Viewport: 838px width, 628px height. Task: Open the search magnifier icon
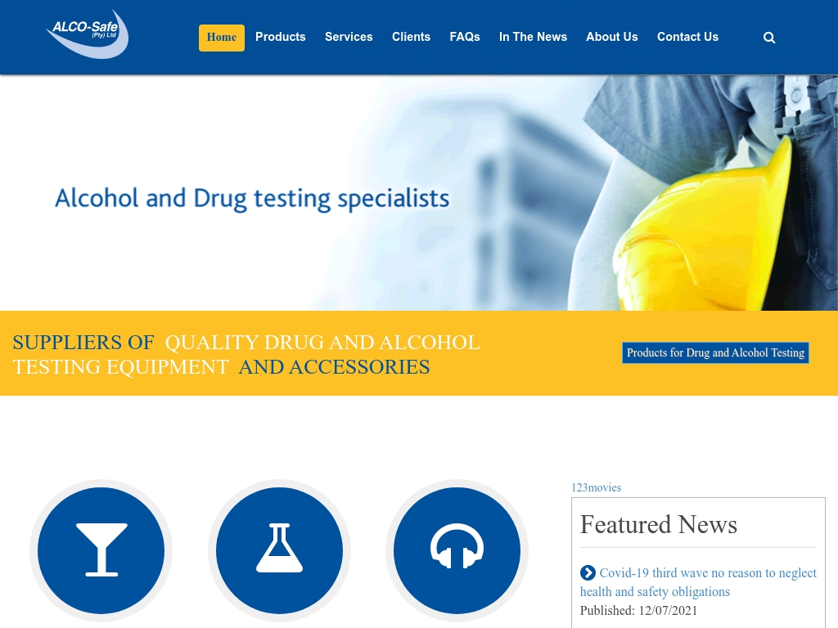769,38
